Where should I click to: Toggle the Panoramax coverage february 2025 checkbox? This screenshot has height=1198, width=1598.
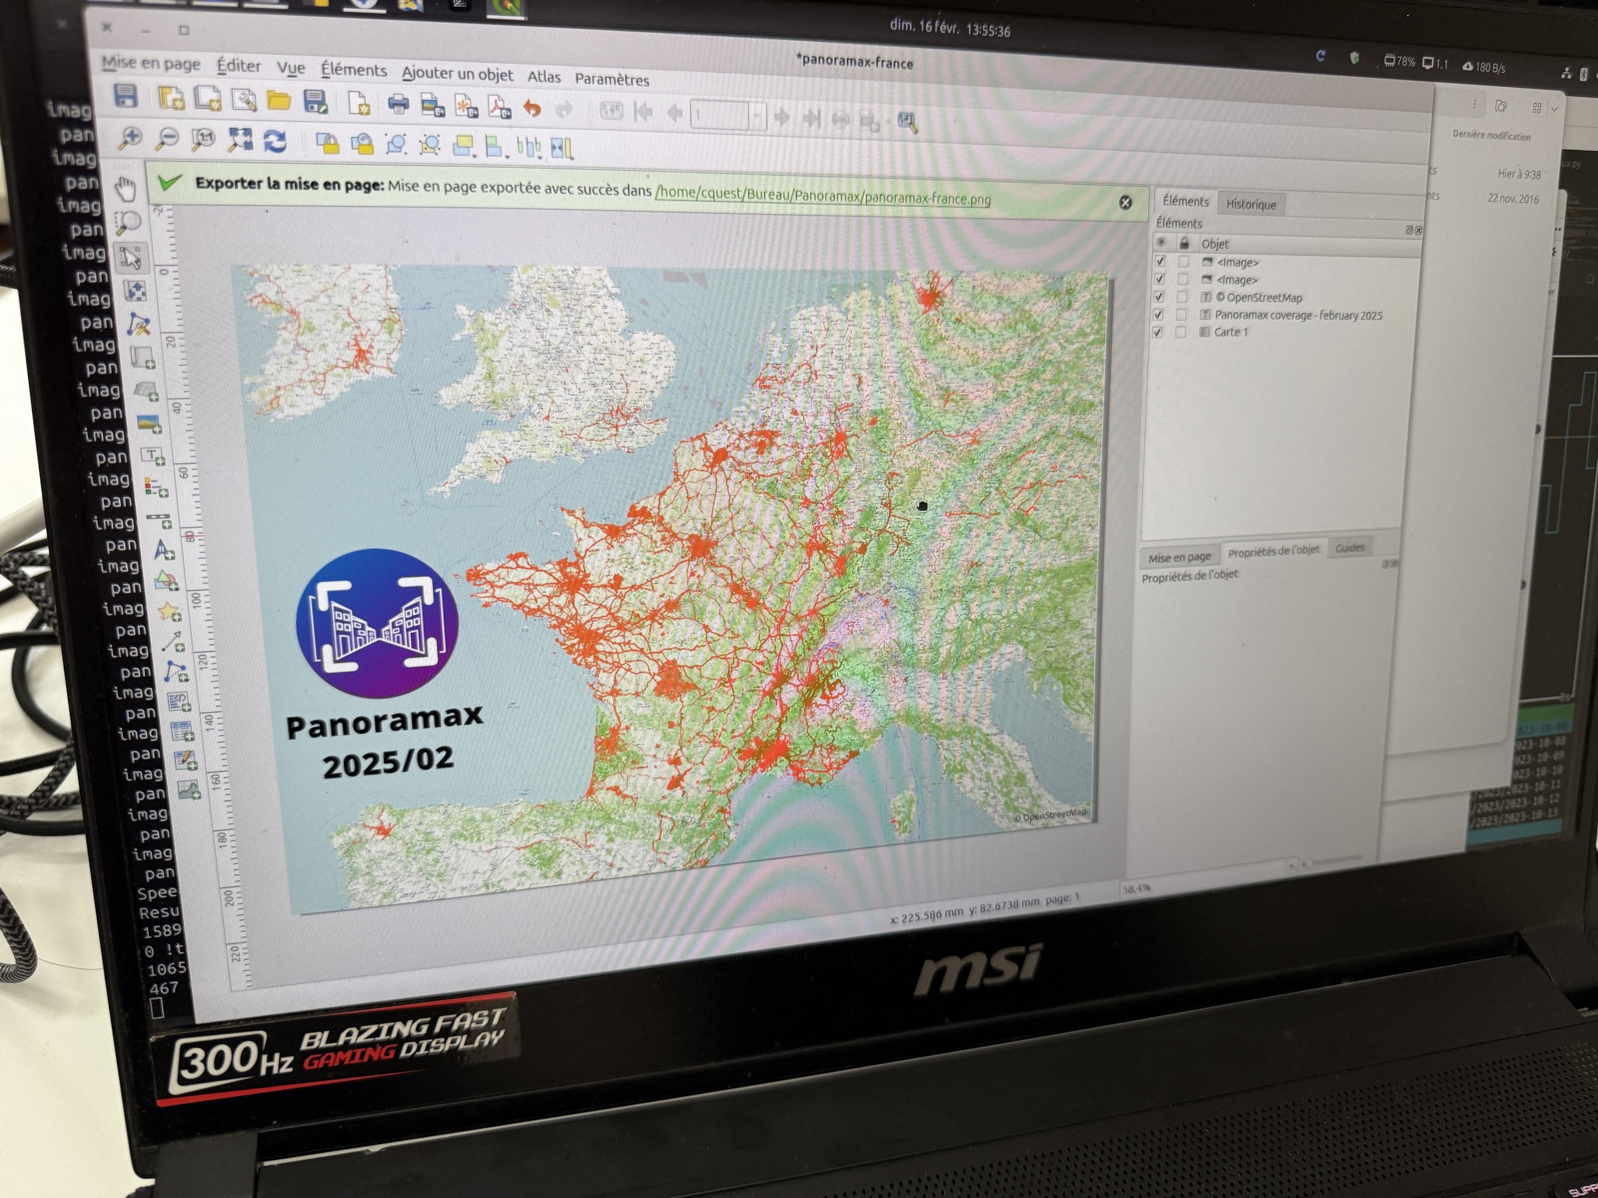tap(1159, 315)
